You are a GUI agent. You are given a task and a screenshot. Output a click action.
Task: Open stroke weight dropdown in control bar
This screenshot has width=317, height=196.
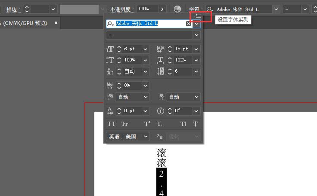point(53,9)
